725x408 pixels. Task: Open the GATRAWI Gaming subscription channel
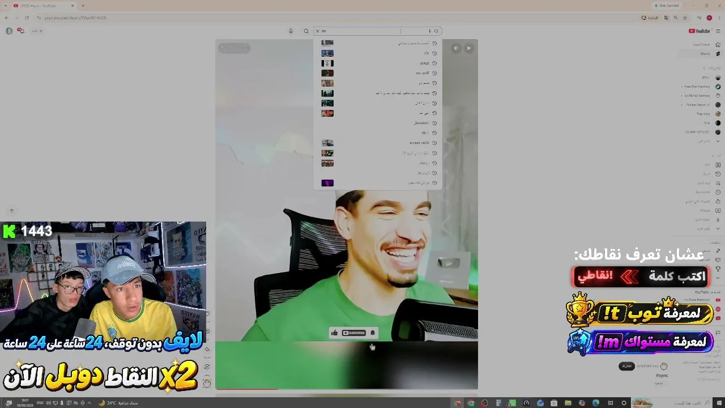coord(701,96)
